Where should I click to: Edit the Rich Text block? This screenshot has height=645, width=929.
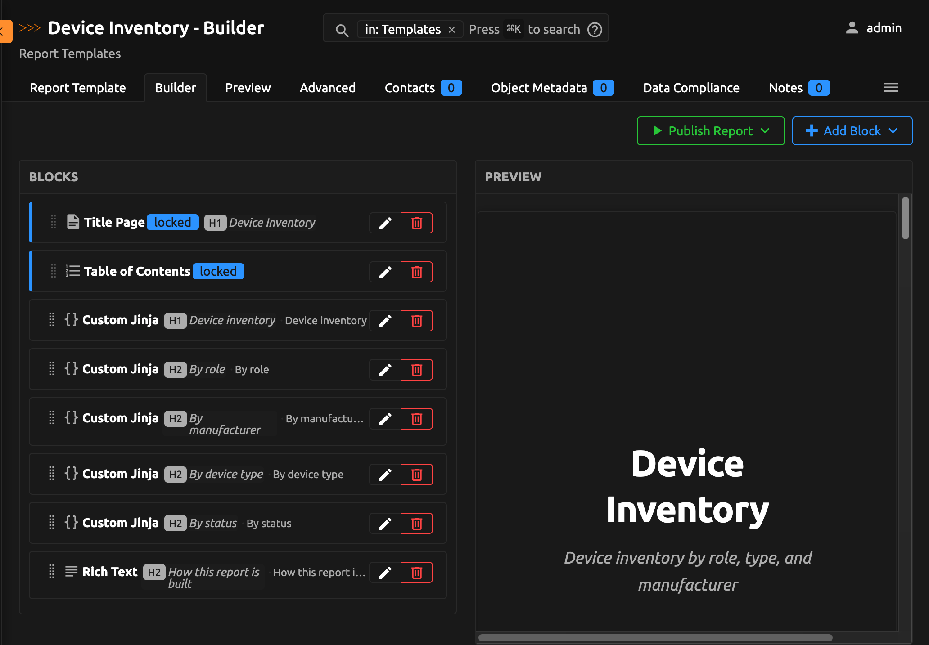tap(385, 573)
